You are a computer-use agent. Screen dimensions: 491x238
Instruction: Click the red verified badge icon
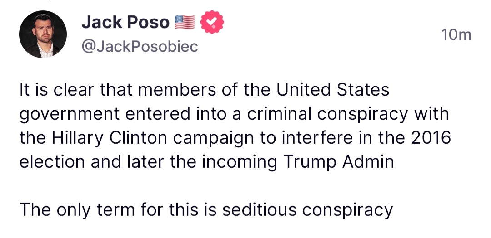[212, 22]
